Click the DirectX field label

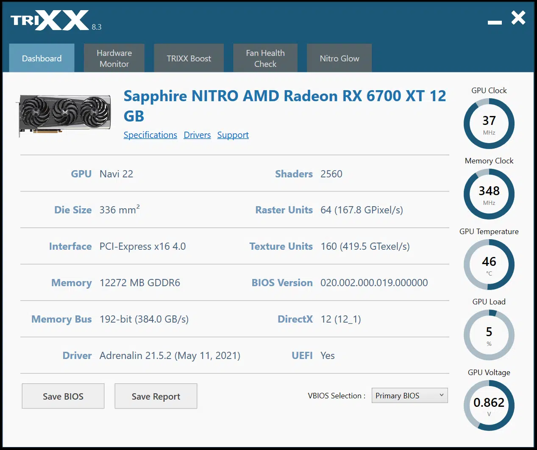295,319
